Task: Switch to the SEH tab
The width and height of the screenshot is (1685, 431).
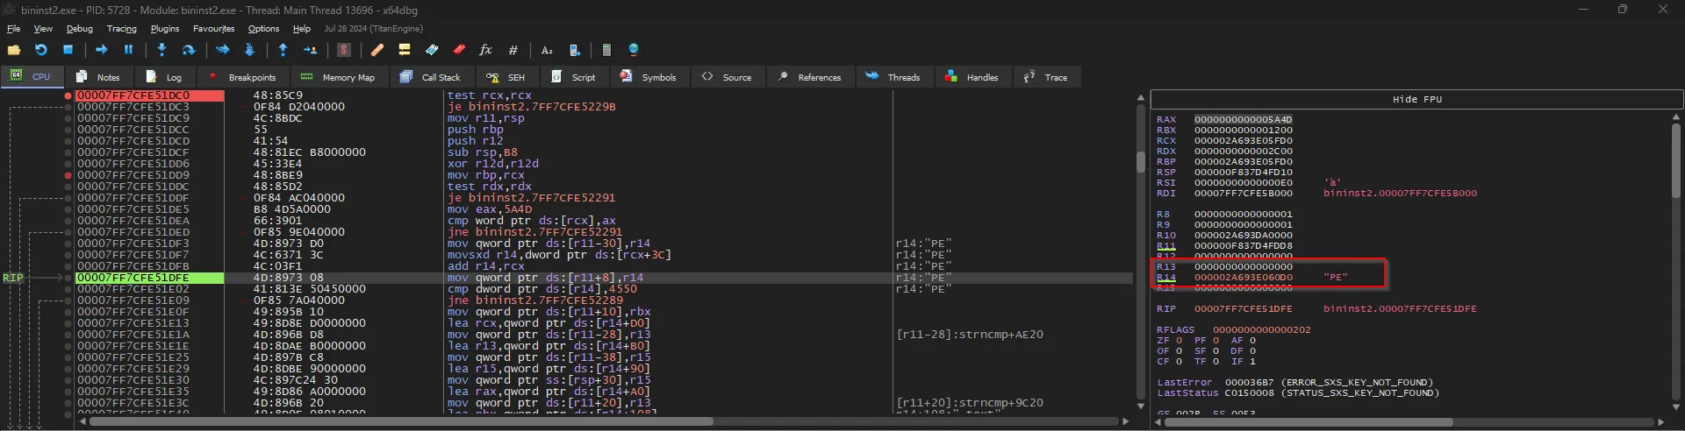Action: (505, 77)
